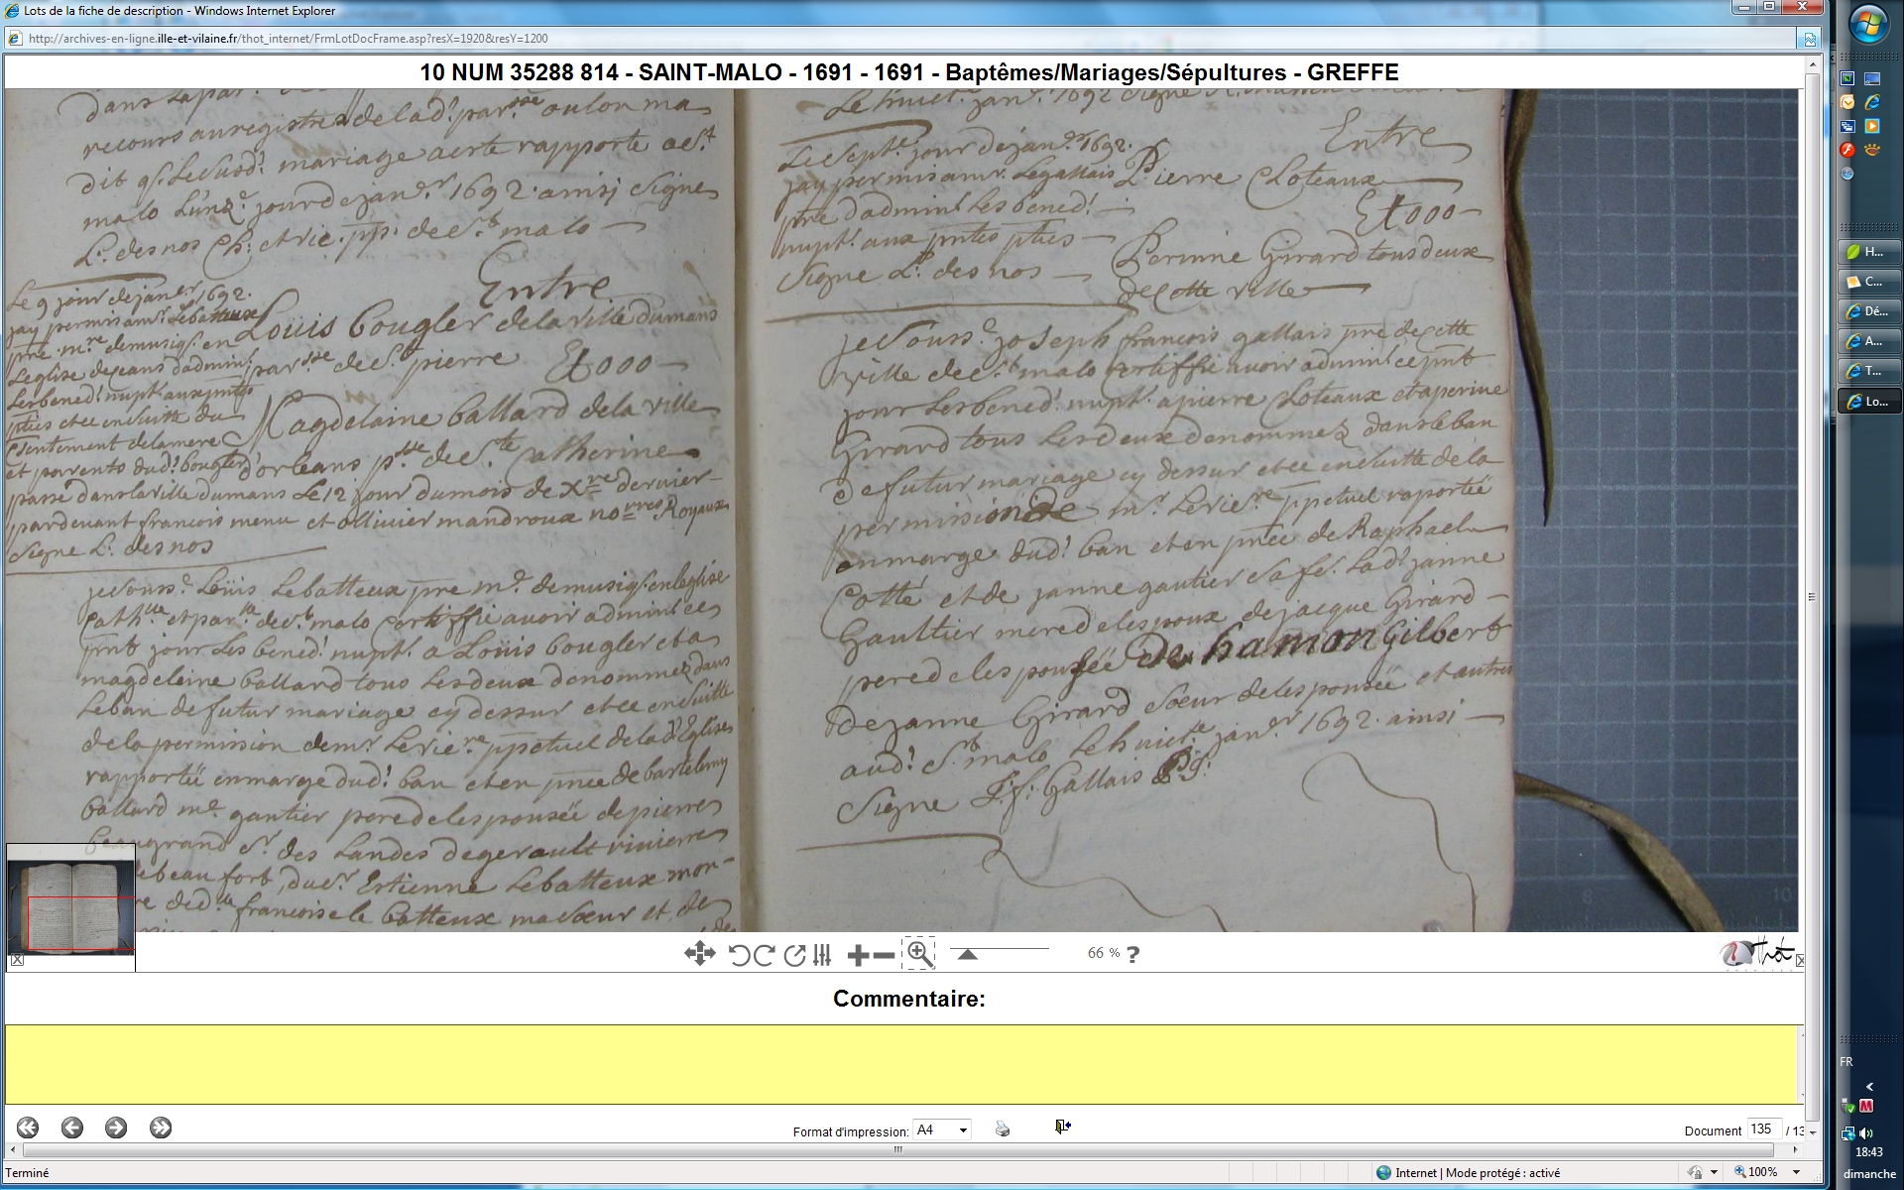Image resolution: width=1904 pixels, height=1190 pixels.
Task: Zoom in with the plus icon
Action: coord(858,955)
